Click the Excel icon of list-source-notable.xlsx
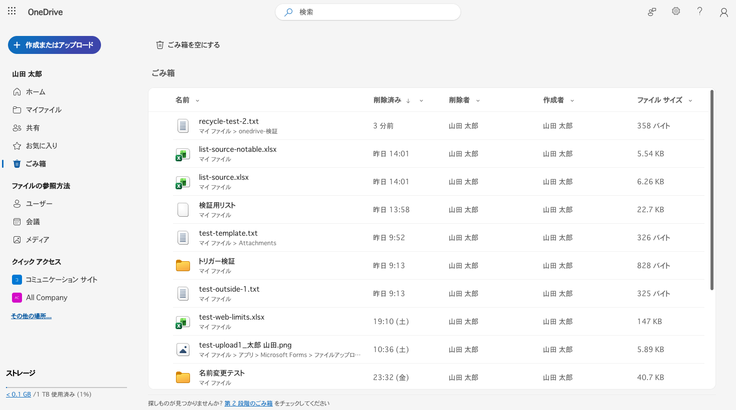 click(x=182, y=154)
